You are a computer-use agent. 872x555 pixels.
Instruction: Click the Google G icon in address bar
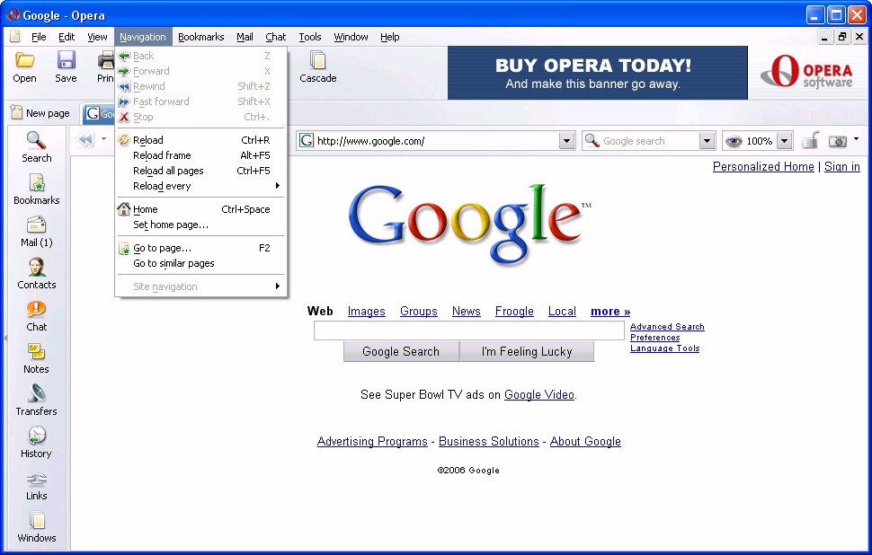point(307,141)
